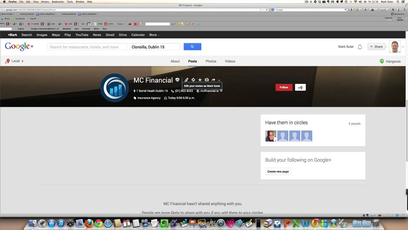Screen dimensions: 408x230
Task: Click the (01) 822 8022 phone number
Action: pos(184,91)
